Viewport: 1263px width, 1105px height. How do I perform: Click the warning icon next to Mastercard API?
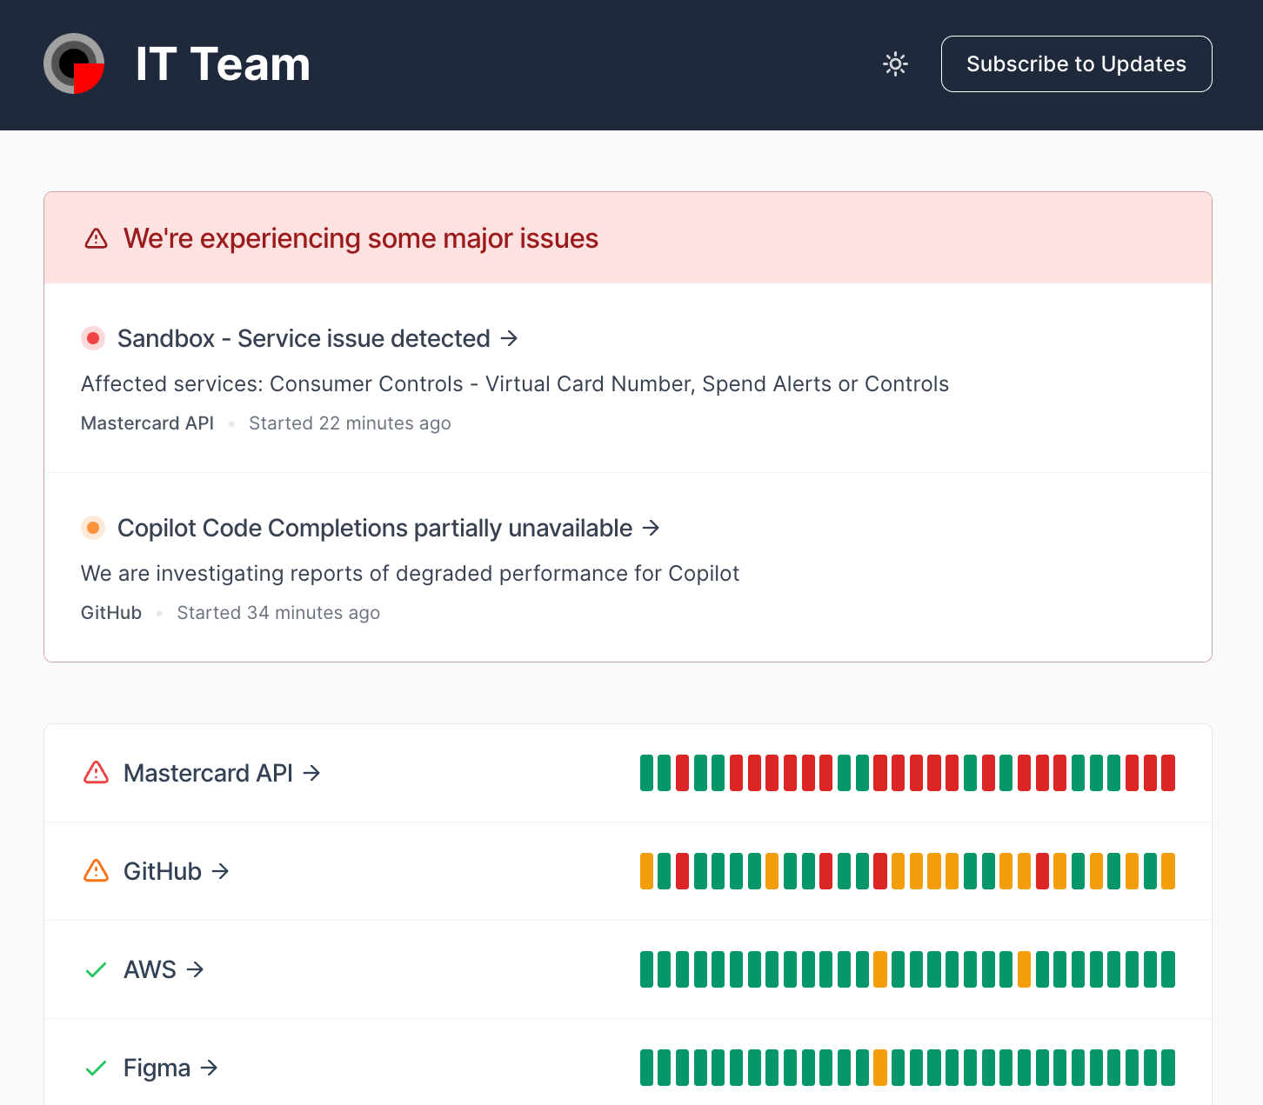coord(96,773)
